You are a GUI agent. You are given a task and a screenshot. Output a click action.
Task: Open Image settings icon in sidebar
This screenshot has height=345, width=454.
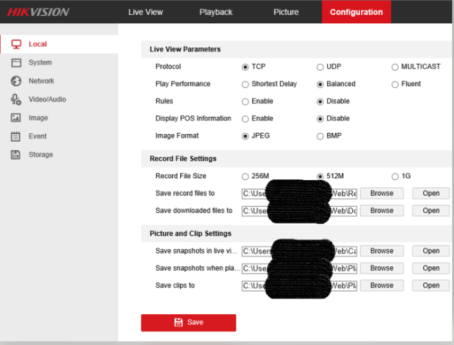16,118
